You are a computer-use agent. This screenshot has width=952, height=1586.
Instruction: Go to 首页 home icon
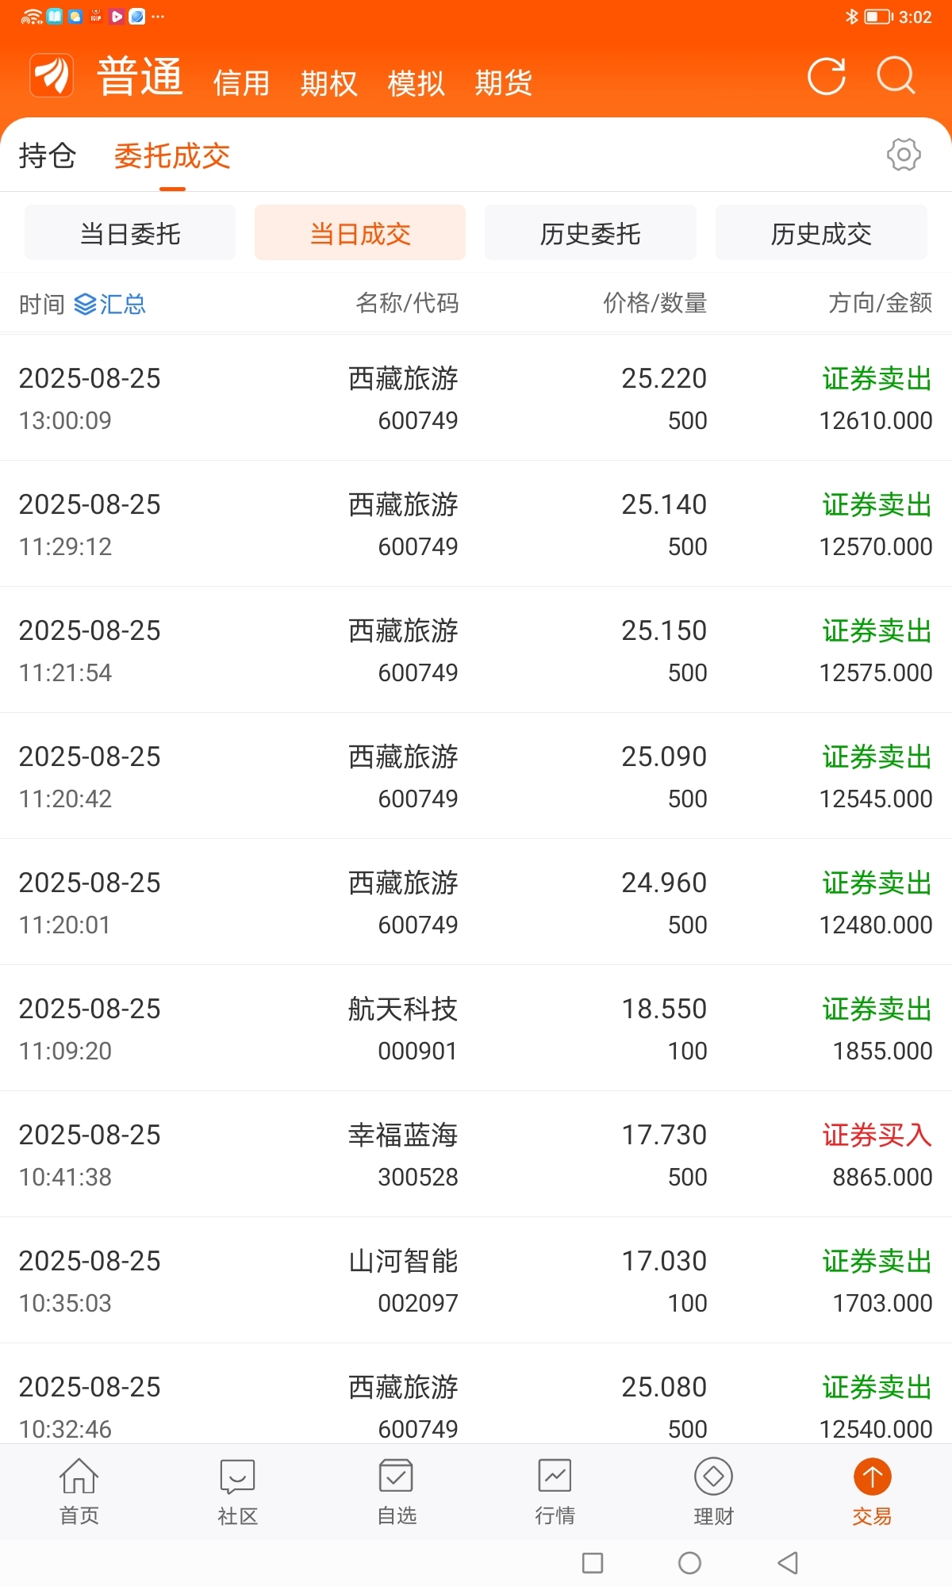79,1476
